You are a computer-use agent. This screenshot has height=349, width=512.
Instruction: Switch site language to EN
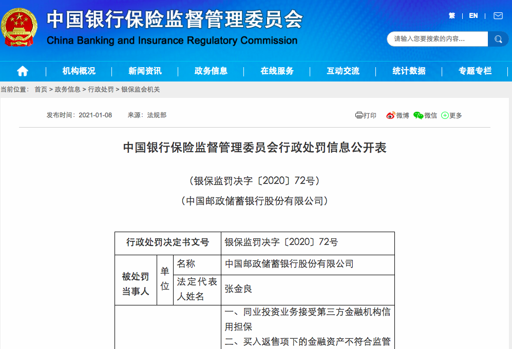click(x=473, y=16)
